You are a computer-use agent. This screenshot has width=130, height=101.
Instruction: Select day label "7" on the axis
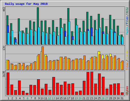31,98
